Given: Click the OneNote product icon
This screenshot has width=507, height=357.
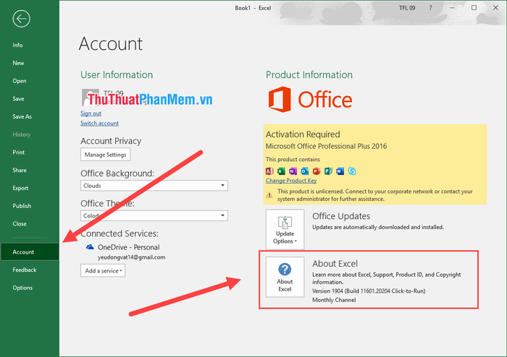Looking at the screenshot, I should pos(293,171).
